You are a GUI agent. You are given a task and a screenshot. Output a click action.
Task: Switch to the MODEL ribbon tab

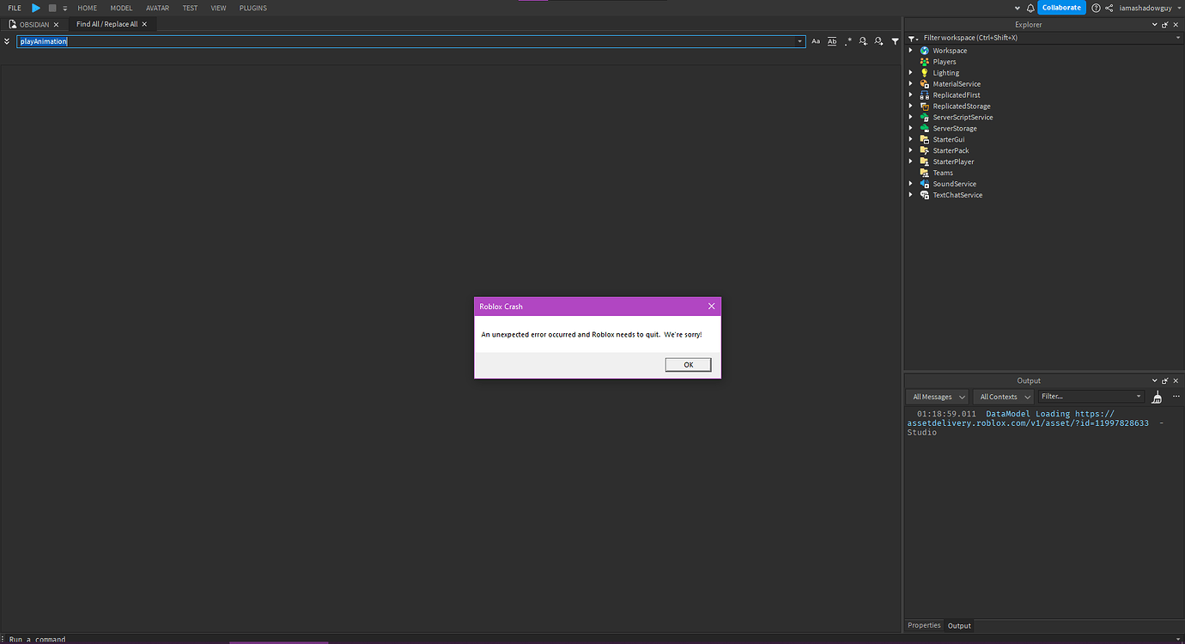click(121, 8)
